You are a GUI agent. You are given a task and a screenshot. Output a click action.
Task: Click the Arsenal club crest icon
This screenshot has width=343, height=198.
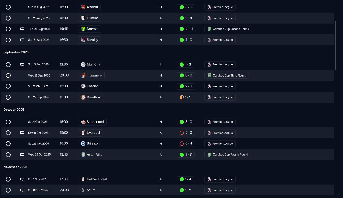(83, 7)
